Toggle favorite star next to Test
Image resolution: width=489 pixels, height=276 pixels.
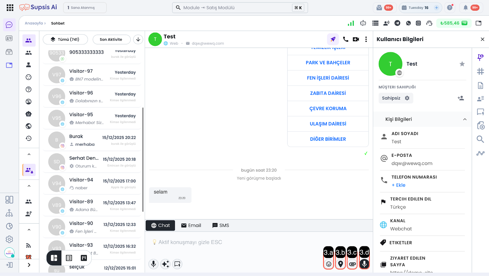[x=462, y=64]
